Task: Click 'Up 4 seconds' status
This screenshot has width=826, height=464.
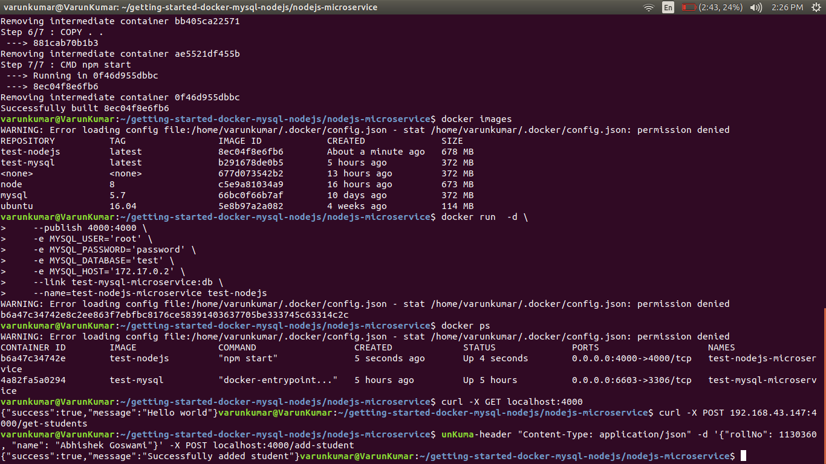Action: click(496, 358)
